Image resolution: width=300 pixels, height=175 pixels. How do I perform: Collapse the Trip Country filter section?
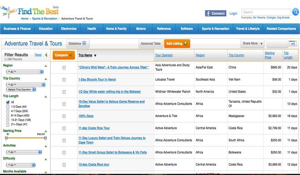[x=46, y=79]
